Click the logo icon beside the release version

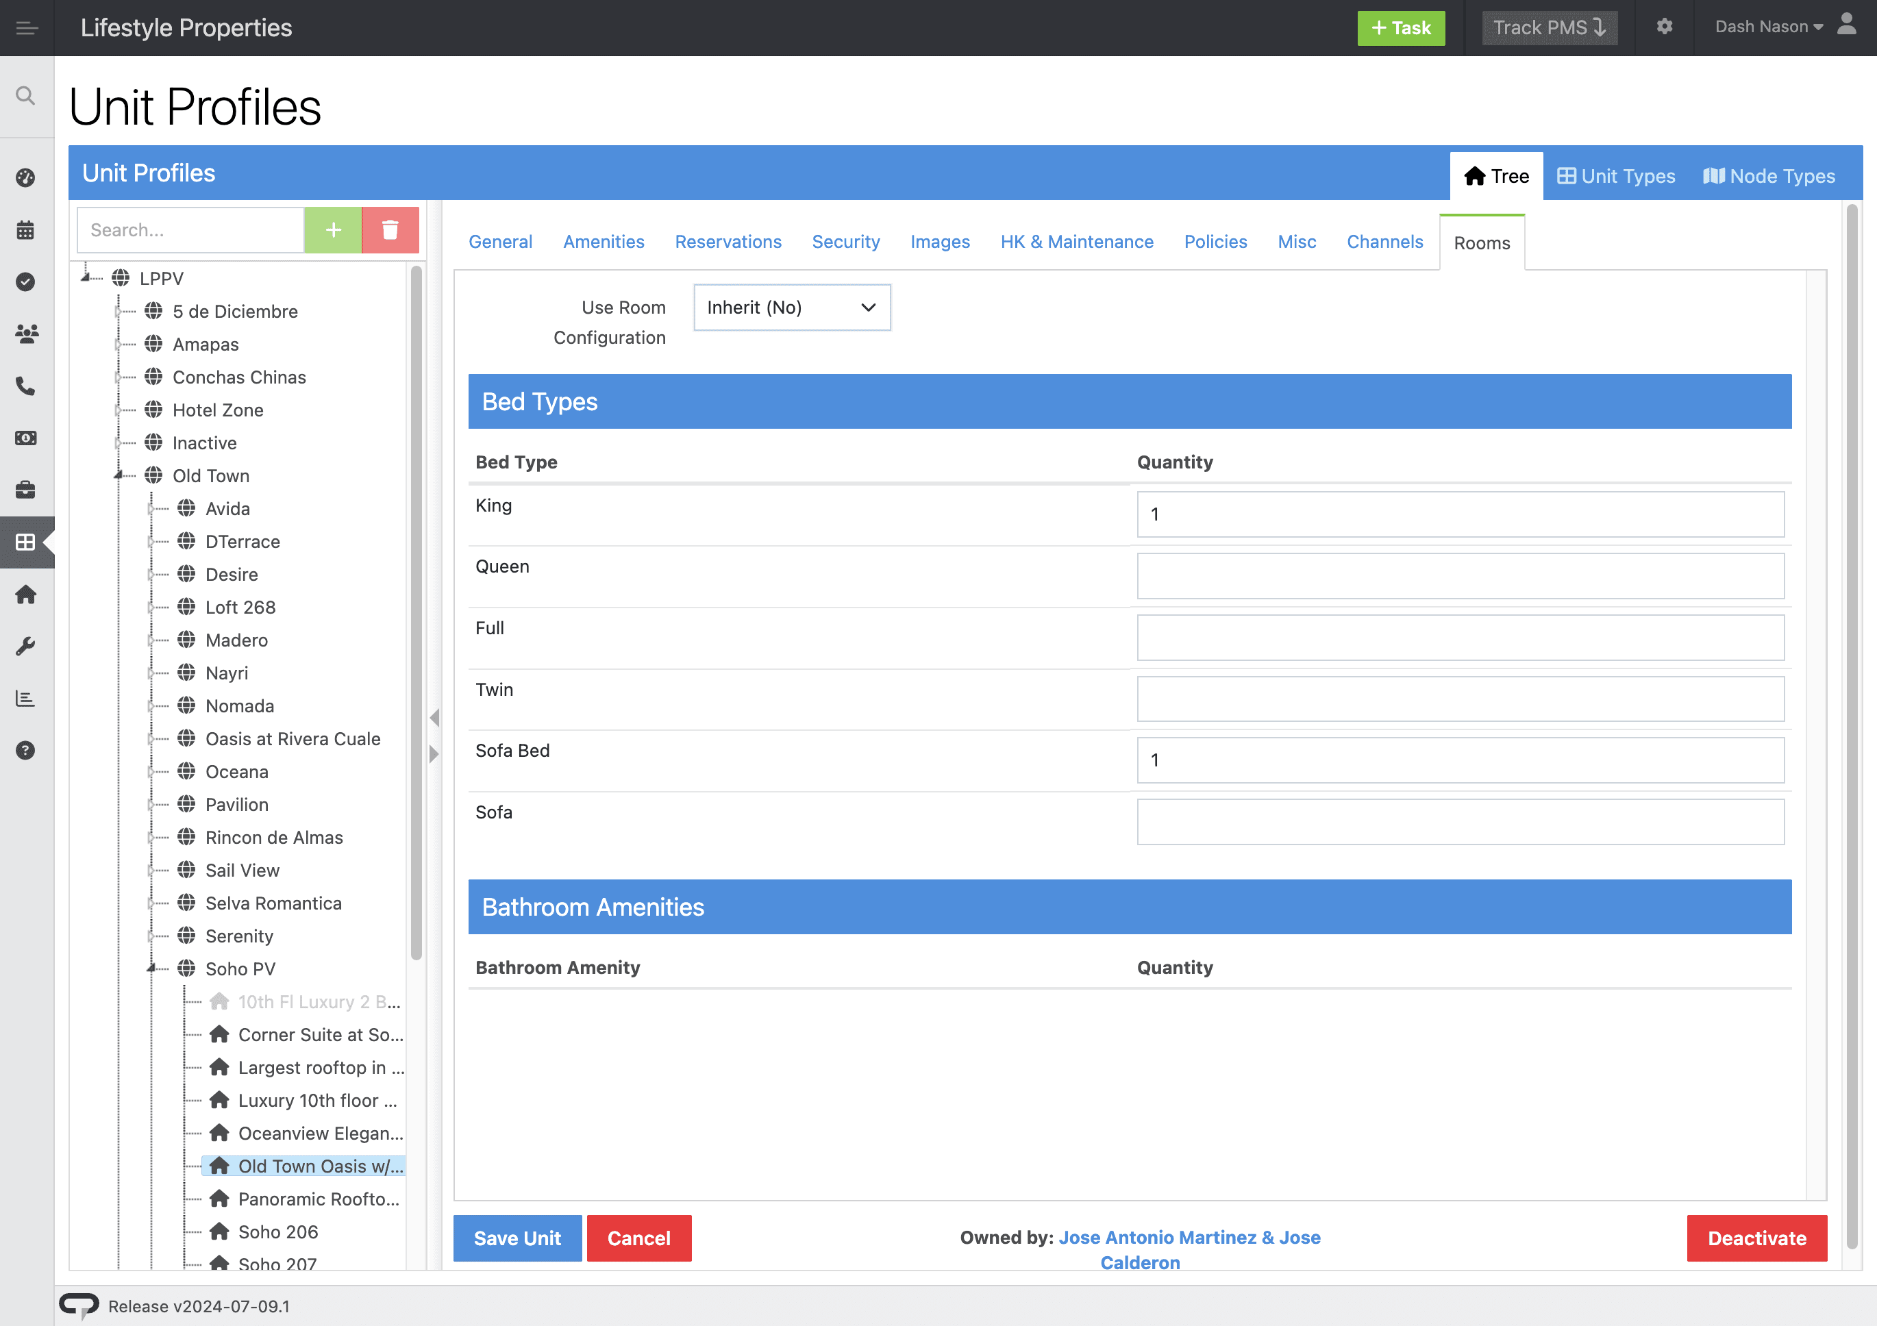pos(79,1305)
